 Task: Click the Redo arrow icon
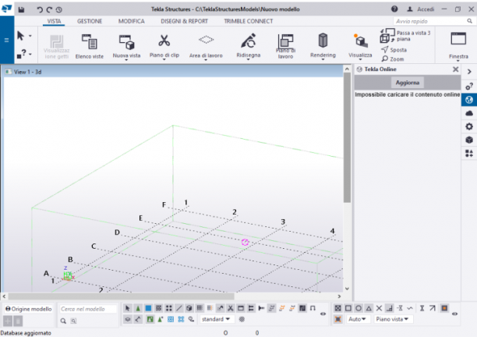click(x=49, y=9)
